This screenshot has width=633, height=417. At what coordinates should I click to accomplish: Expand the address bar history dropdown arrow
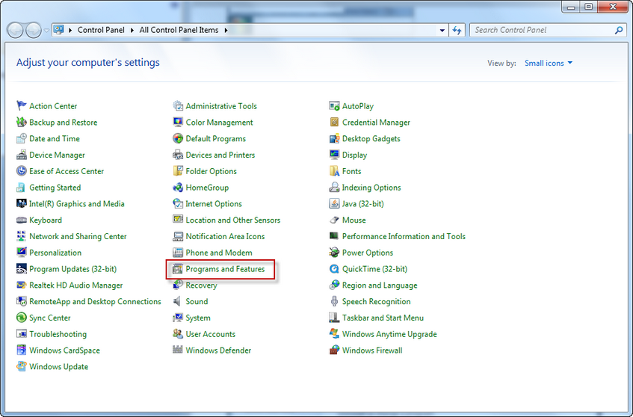pos(442,31)
